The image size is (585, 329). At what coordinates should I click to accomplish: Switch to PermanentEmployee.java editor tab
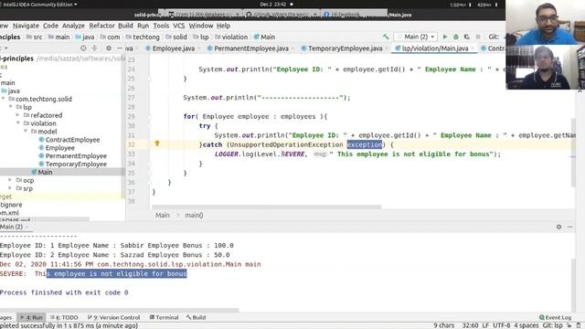coord(250,48)
